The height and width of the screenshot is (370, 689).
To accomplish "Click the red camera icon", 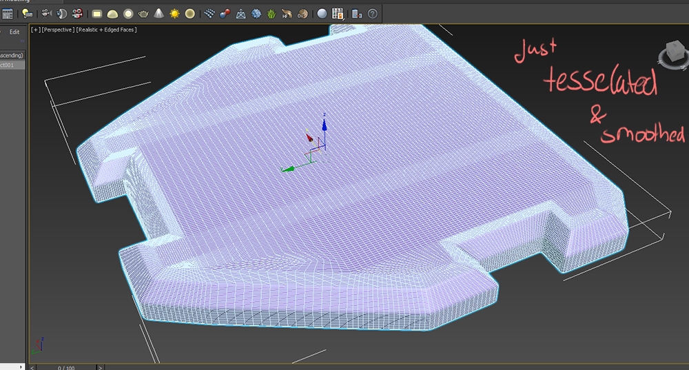I will (x=77, y=14).
